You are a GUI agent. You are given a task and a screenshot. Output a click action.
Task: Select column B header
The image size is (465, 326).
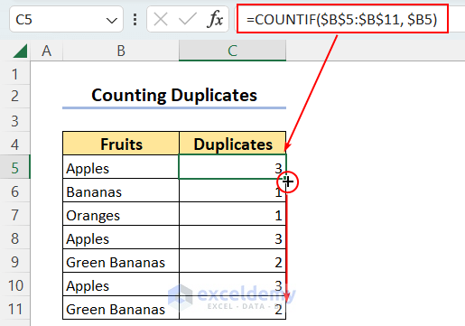pos(121,51)
